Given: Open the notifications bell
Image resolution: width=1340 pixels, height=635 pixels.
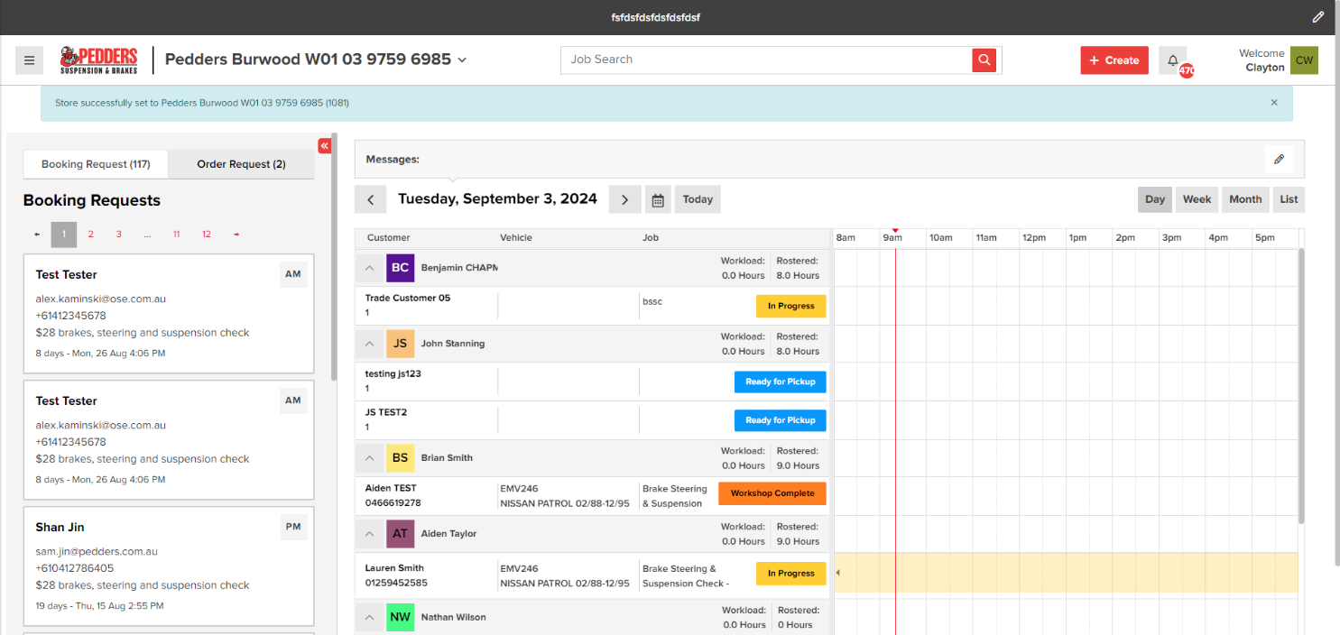Looking at the screenshot, I should [x=1173, y=60].
